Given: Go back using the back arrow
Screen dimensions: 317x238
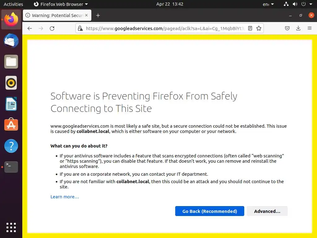Looking at the screenshot, I should [30, 28].
